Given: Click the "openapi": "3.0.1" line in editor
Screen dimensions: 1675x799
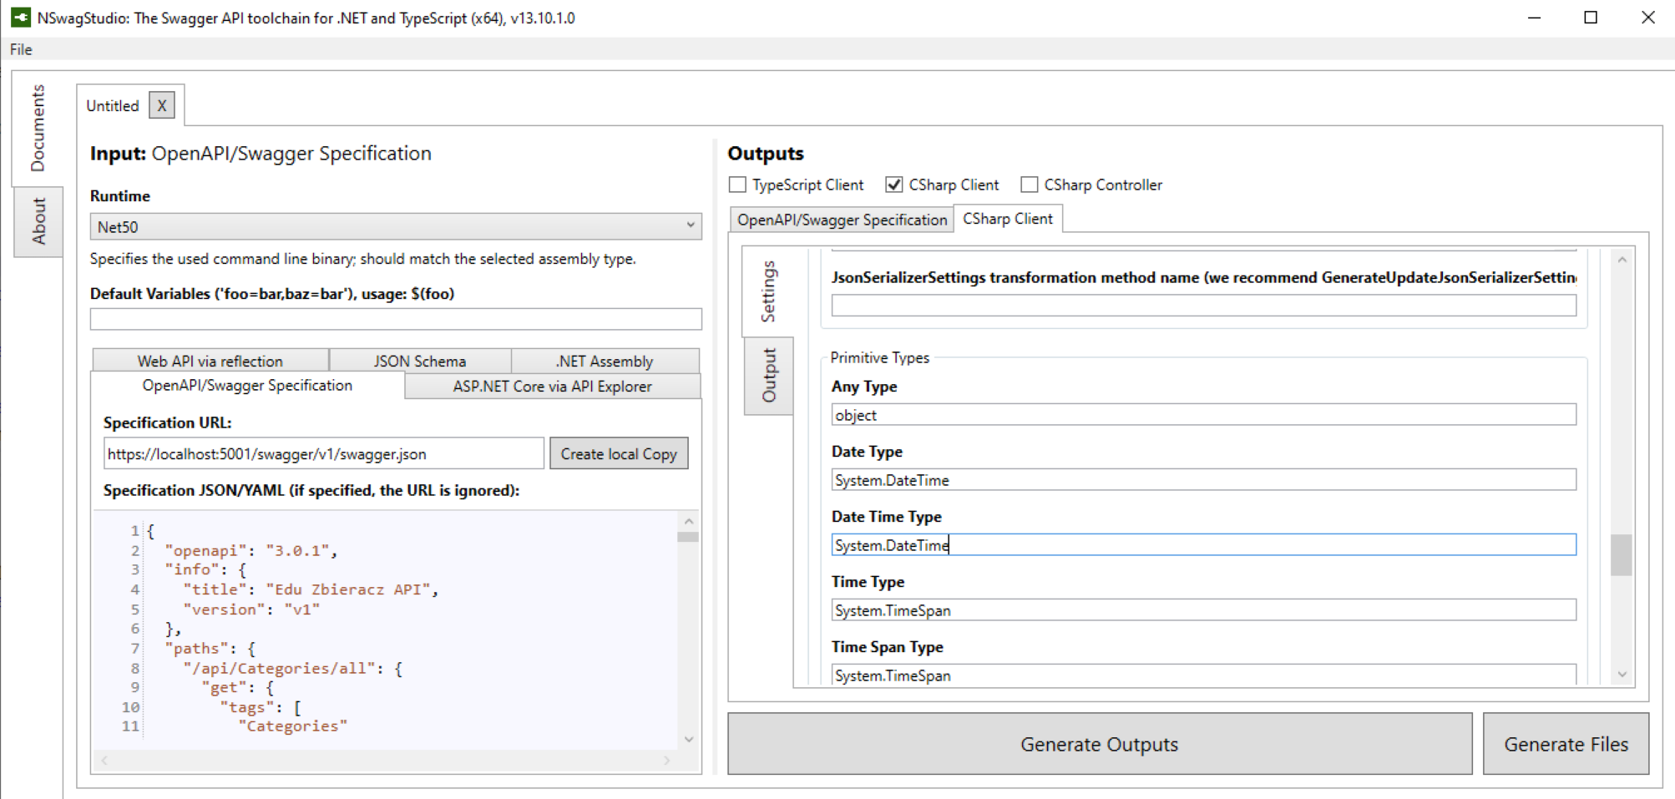Looking at the screenshot, I should 251,550.
